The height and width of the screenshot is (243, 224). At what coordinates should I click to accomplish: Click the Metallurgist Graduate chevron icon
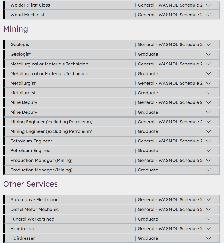(208, 93)
